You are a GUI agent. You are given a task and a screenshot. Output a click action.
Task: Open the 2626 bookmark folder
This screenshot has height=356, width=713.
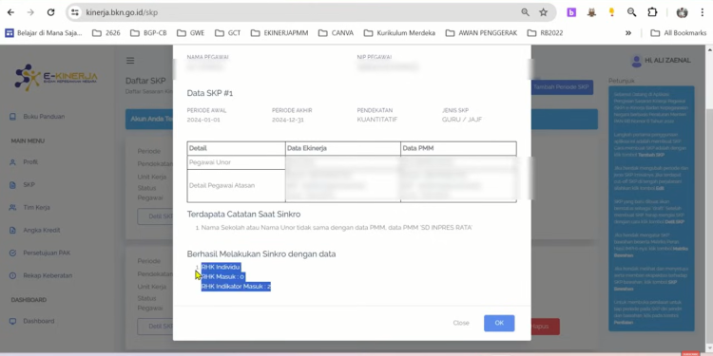tap(106, 32)
